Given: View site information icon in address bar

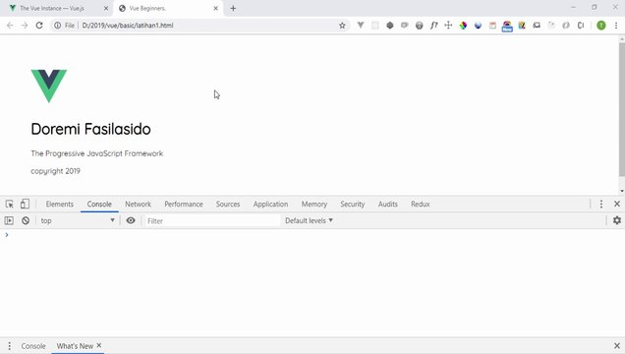Looking at the screenshot, I should (x=57, y=26).
